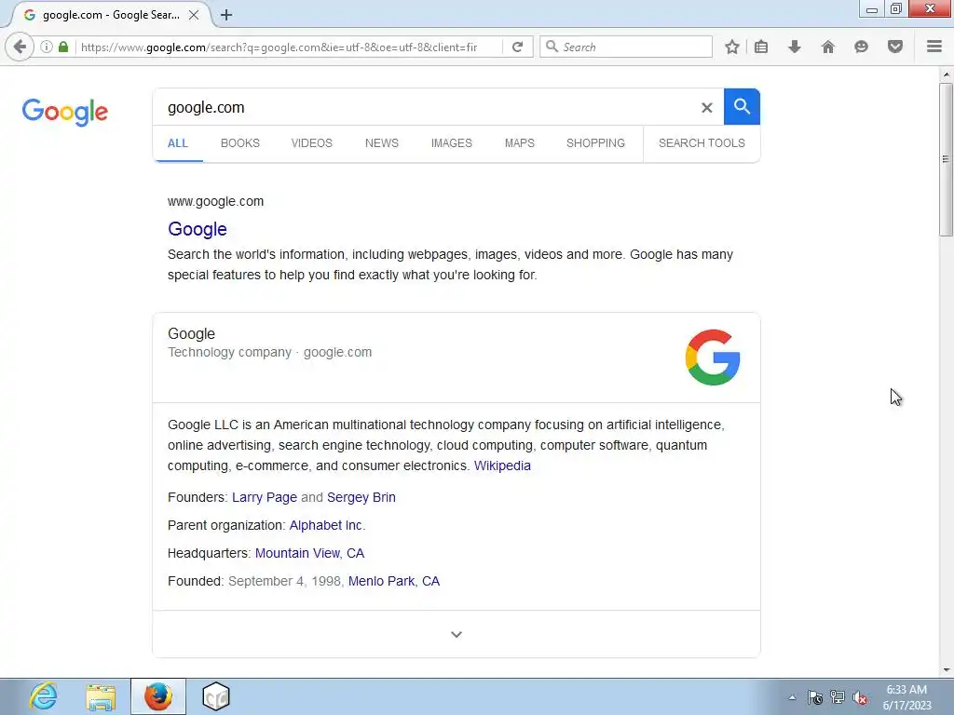Open the Sergey Brin link

(361, 497)
